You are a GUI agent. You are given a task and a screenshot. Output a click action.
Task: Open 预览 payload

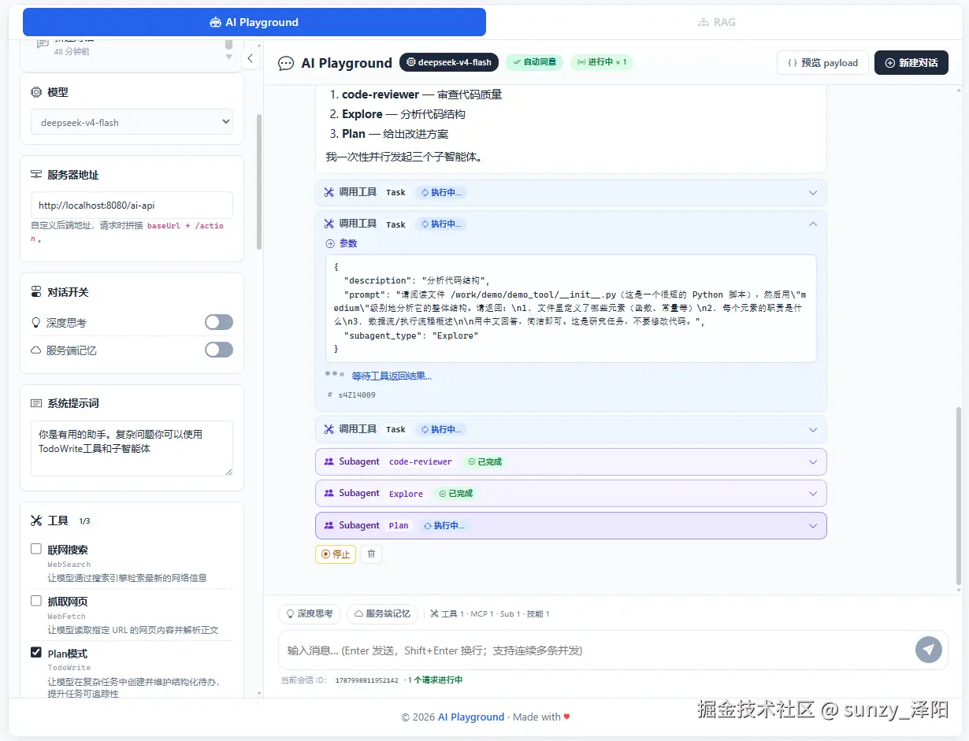click(822, 63)
